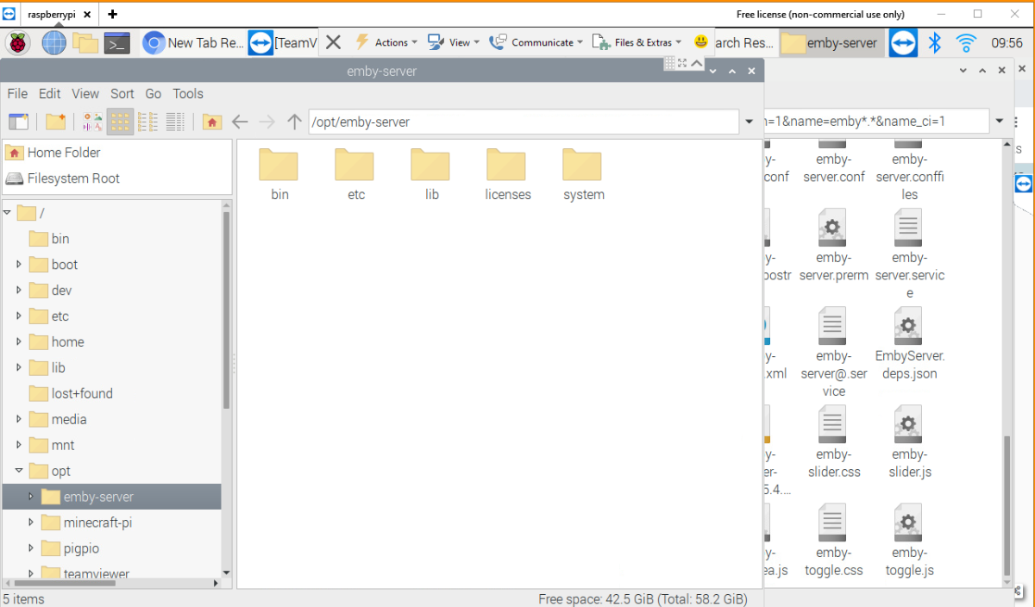Open the Files & Extras menu
The width and height of the screenshot is (1035, 607).
tap(637, 42)
